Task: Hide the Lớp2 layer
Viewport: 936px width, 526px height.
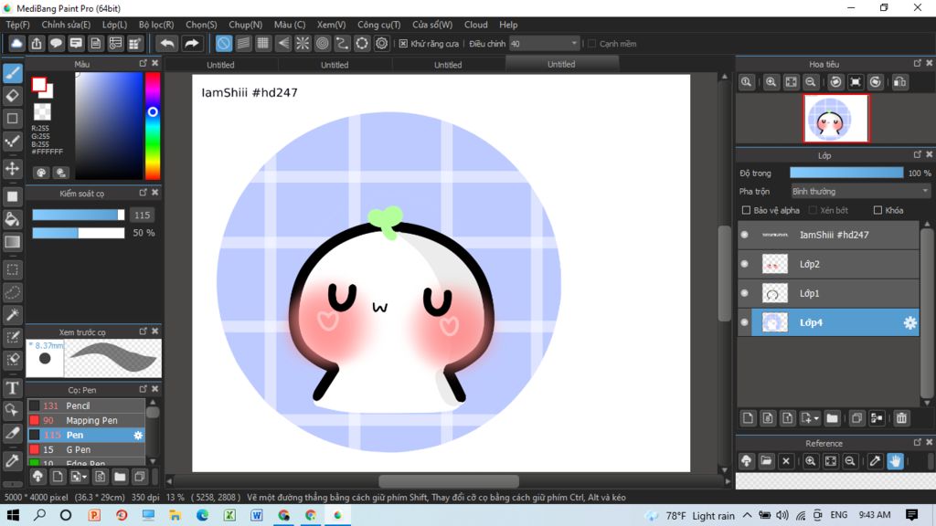Action: coord(744,264)
